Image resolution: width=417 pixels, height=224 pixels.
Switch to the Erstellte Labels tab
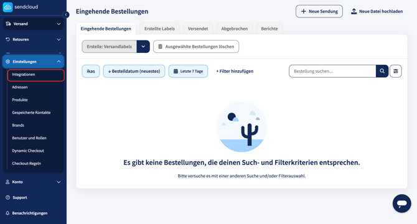tap(159, 29)
